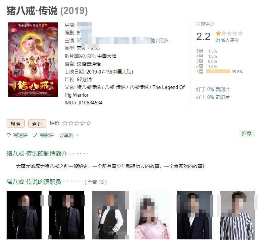Screen dimensions: 270x240
Task: Open the movie poster image
Action: (x=33, y=60)
